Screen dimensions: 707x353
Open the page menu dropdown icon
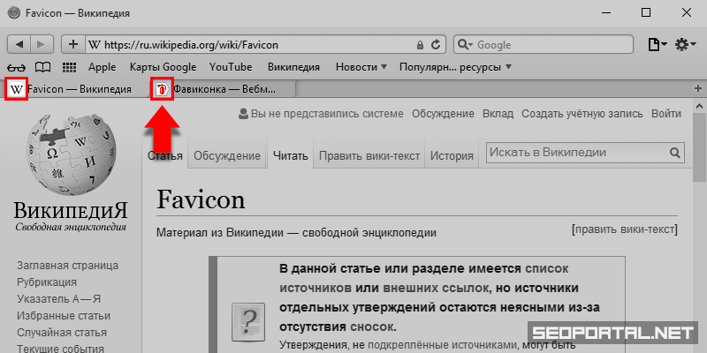pyautogui.click(x=657, y=44)
